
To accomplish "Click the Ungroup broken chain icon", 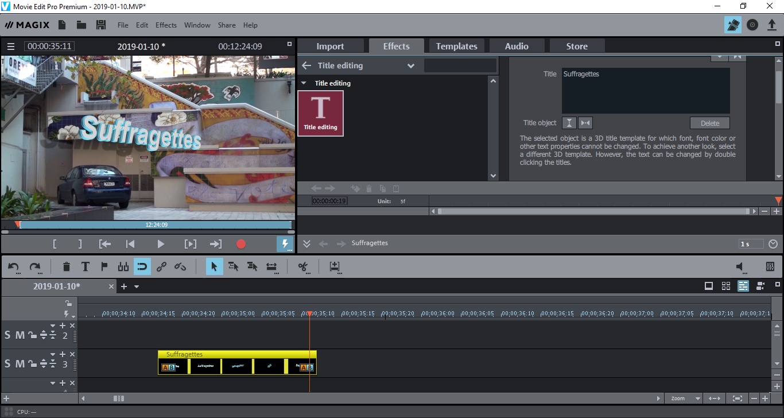I will tap(180, 266).
